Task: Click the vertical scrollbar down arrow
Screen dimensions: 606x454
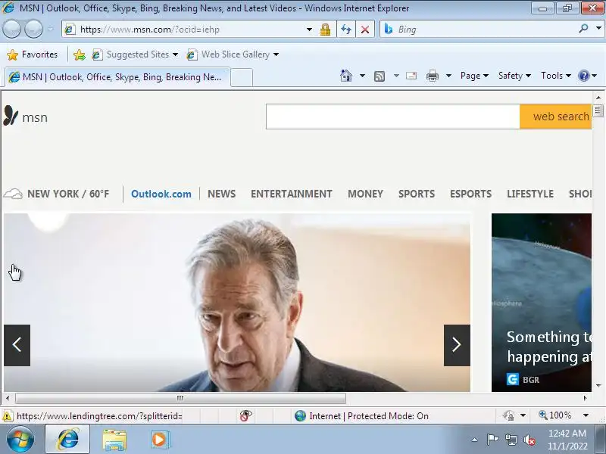Action: (598, 386)
